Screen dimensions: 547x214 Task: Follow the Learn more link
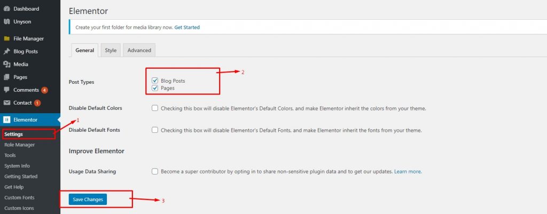(408, 172)
